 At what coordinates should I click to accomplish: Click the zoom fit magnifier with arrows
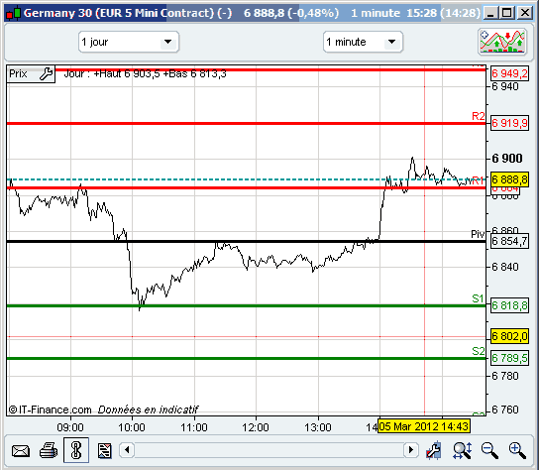click(x=462, y=450)
